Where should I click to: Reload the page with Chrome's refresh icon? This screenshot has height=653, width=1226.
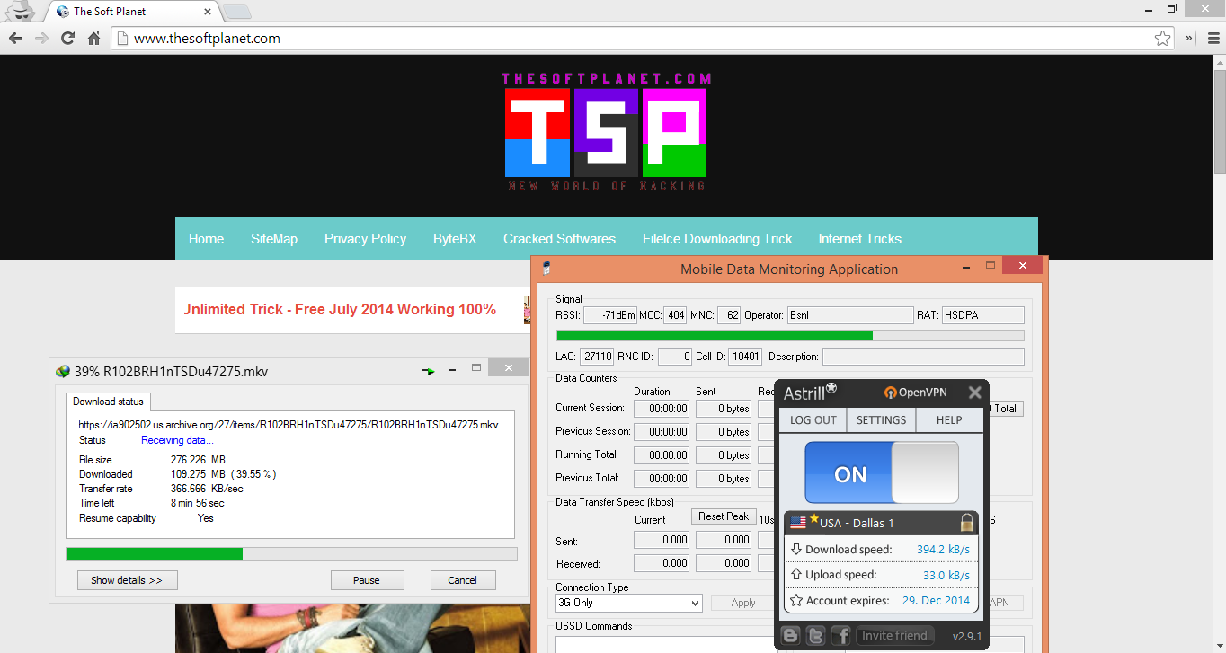pos(67,39)
